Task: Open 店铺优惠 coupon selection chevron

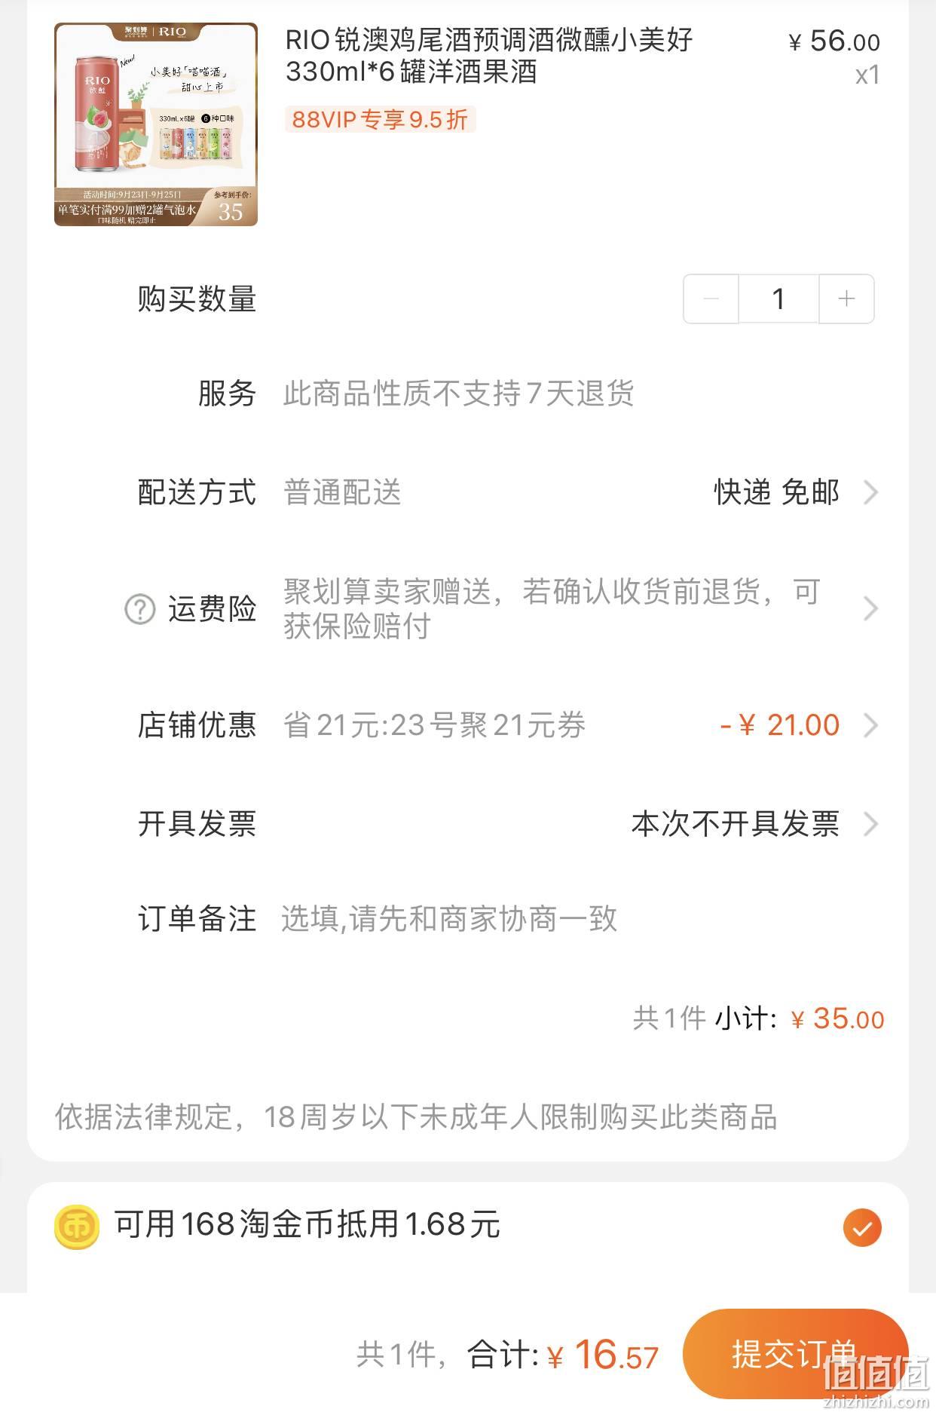Action: pos(870,725)
